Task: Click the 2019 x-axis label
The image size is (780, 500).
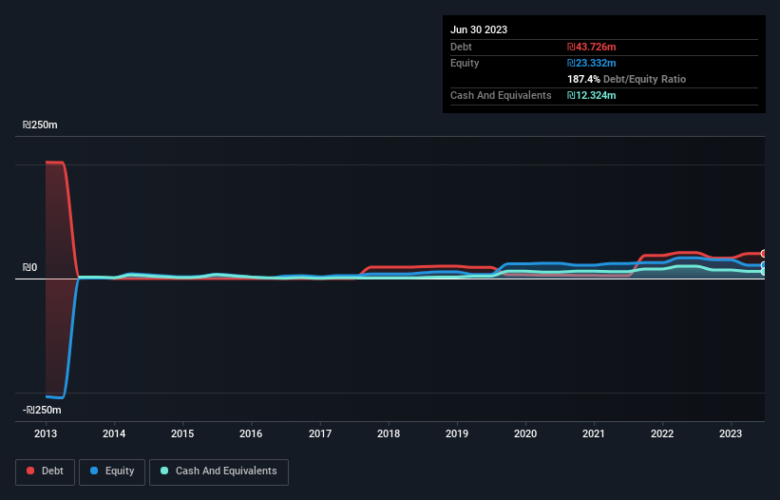Action: (457, 433)
